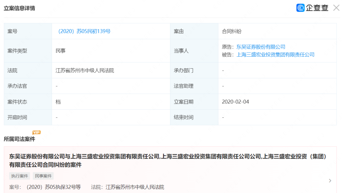Expand related case with right chevron
This screenshot has width=342, height=193.
330,181
